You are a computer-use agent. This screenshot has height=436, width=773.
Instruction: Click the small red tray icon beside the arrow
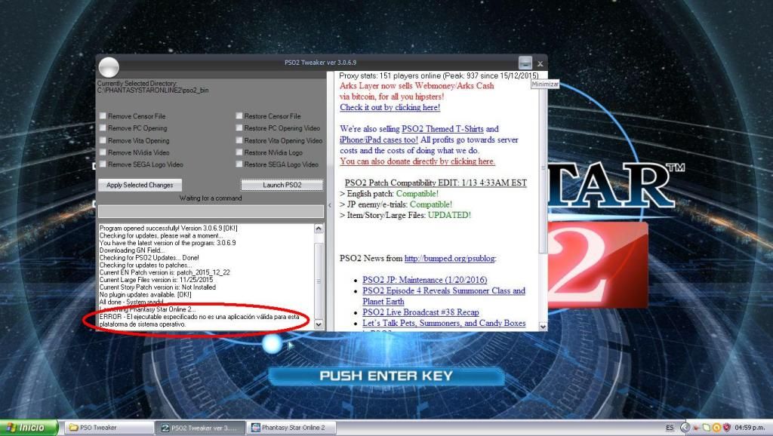(696, 428)
